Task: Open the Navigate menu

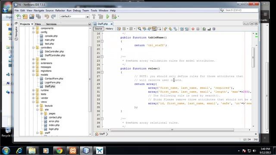Action: pos(39,10)
